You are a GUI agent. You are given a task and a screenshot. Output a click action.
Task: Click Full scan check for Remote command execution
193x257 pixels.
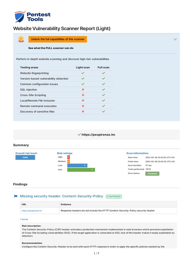coord(103,106)
